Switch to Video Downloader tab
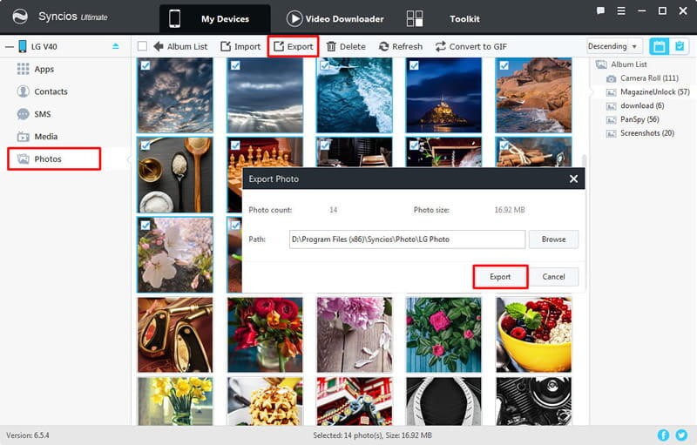 point(335,18)
